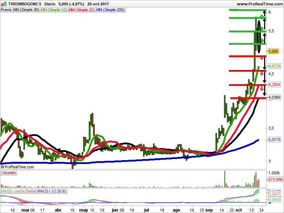Open the MACD ( 12 26 9) settings label
Viewport: 284px width, 213px height.
tap(51, 191)
